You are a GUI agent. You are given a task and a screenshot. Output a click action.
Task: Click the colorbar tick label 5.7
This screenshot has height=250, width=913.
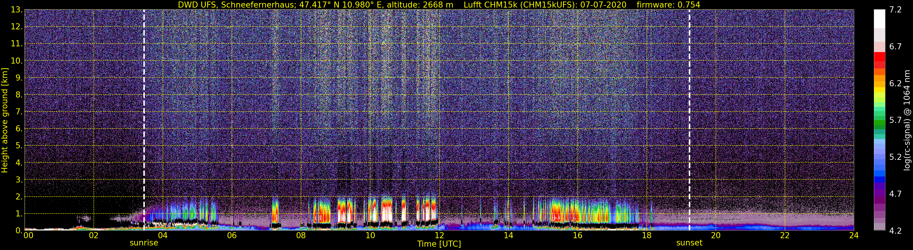coord(895,120)
